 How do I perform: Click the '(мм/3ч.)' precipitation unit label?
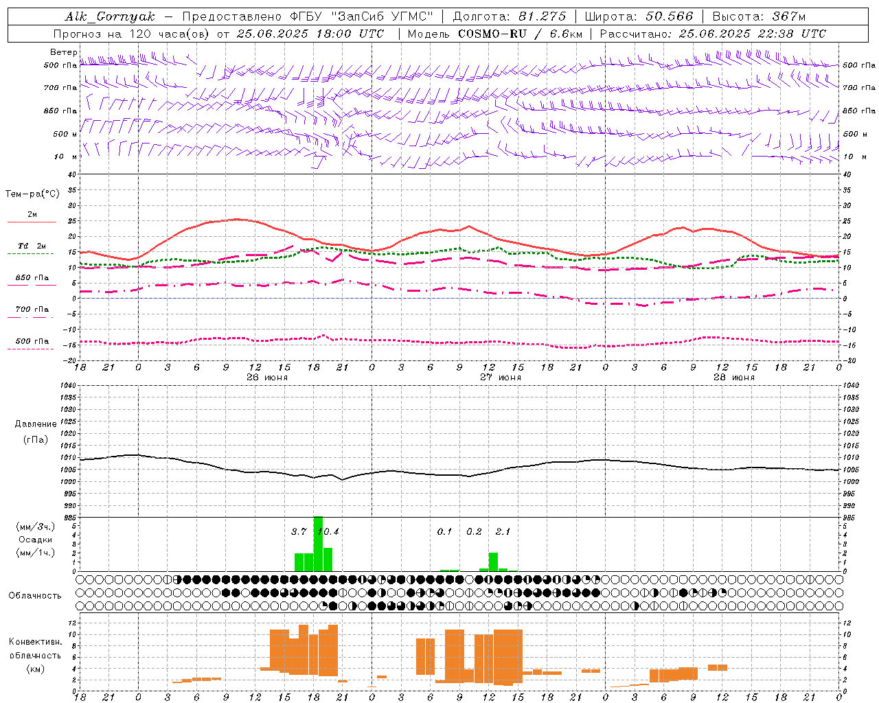click(x=36, y=527)
